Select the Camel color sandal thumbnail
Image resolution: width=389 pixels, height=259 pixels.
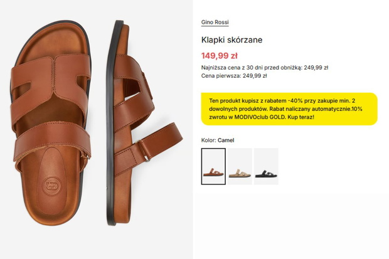point(213,166)
